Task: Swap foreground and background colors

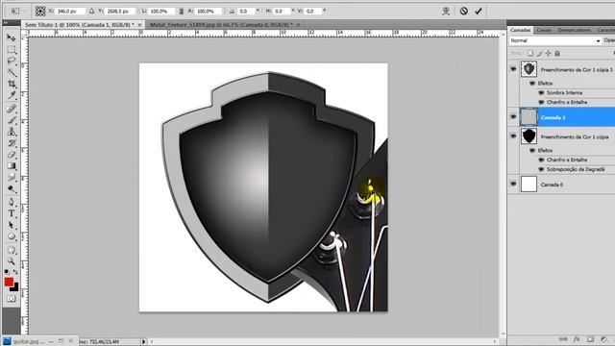Action: click(15, 271)
